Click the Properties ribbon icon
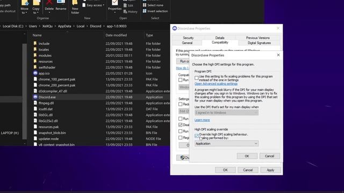 [x=114, y=6]
